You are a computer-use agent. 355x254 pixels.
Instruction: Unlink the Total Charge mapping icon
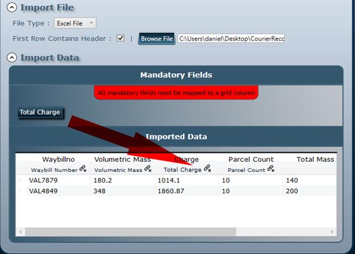point(207,170)
